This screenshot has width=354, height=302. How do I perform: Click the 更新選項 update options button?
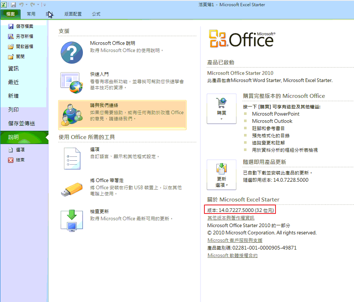click(221, 175)
